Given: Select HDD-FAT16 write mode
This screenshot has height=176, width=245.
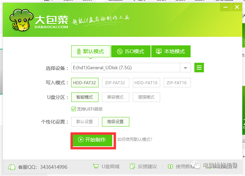Looking at the screenshot, I should click(x=146, y=83).
